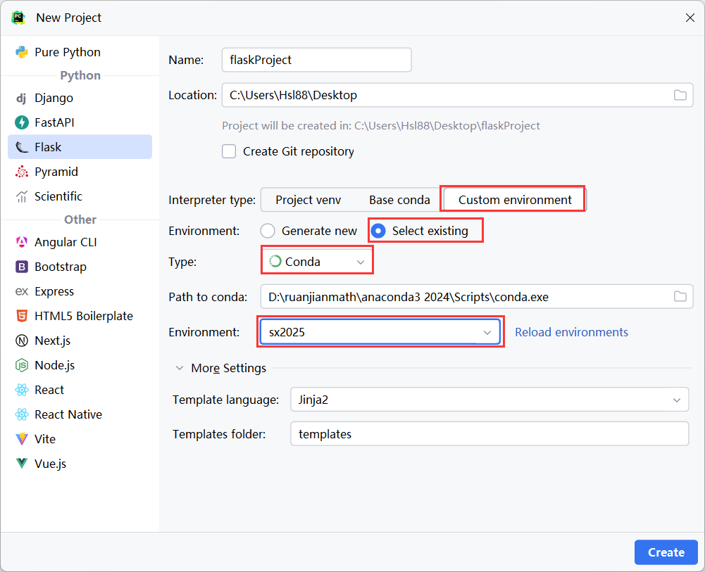Click the Vue.js V icon

pos(22,464)
